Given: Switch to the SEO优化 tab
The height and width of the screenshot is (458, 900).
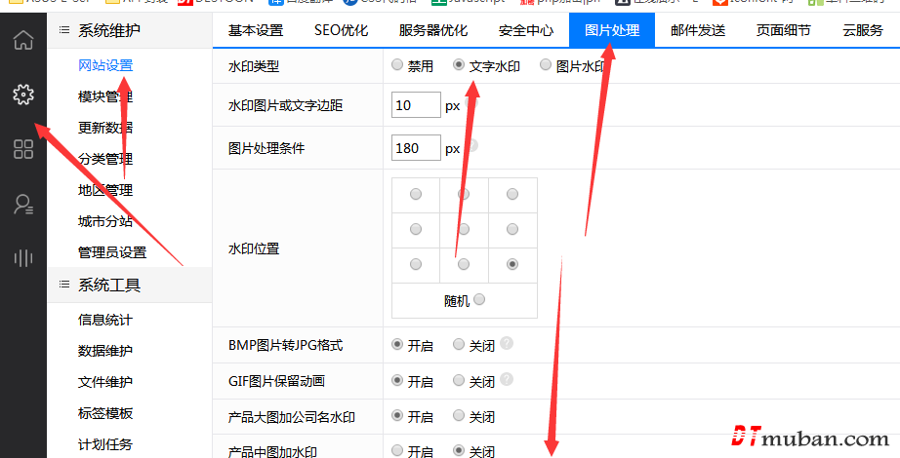Looking at the screenshot, I should click(x=341, y=30).
